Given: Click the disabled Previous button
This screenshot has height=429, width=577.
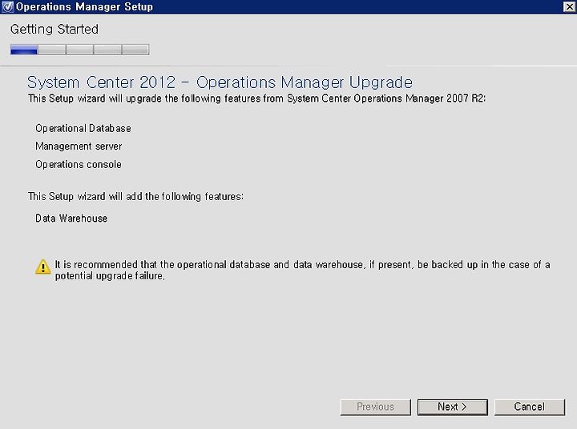Looking at the screenshot, I should coord(375,407).
